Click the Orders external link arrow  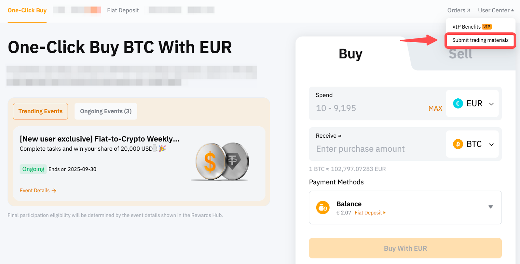pyautogui.click(x=468, y=10)
